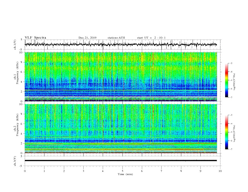This screenshot has height=192, width=248.
Task: Click time axis tick label 7
Action: [162, 171]
